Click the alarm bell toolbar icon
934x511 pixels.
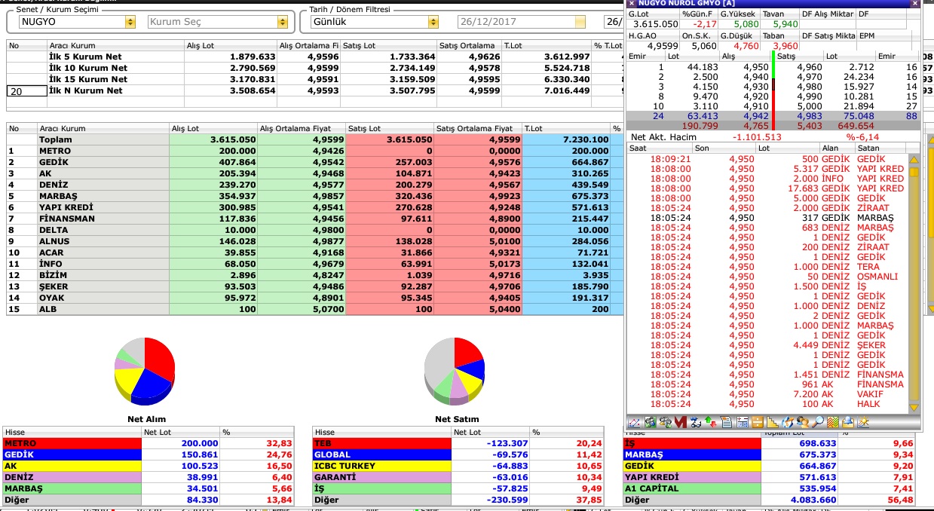click(x=848, y=422)
